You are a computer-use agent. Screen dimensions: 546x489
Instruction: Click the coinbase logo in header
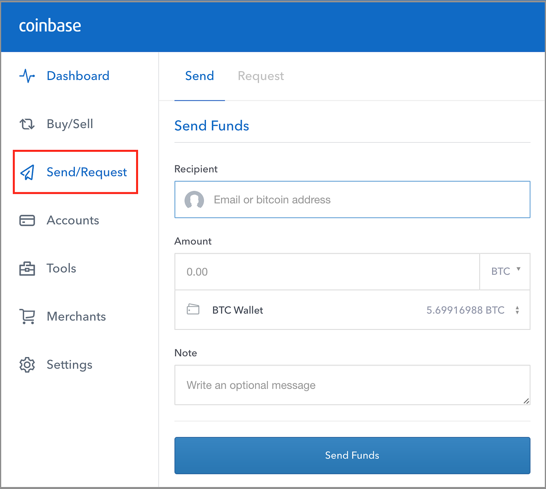50,26
